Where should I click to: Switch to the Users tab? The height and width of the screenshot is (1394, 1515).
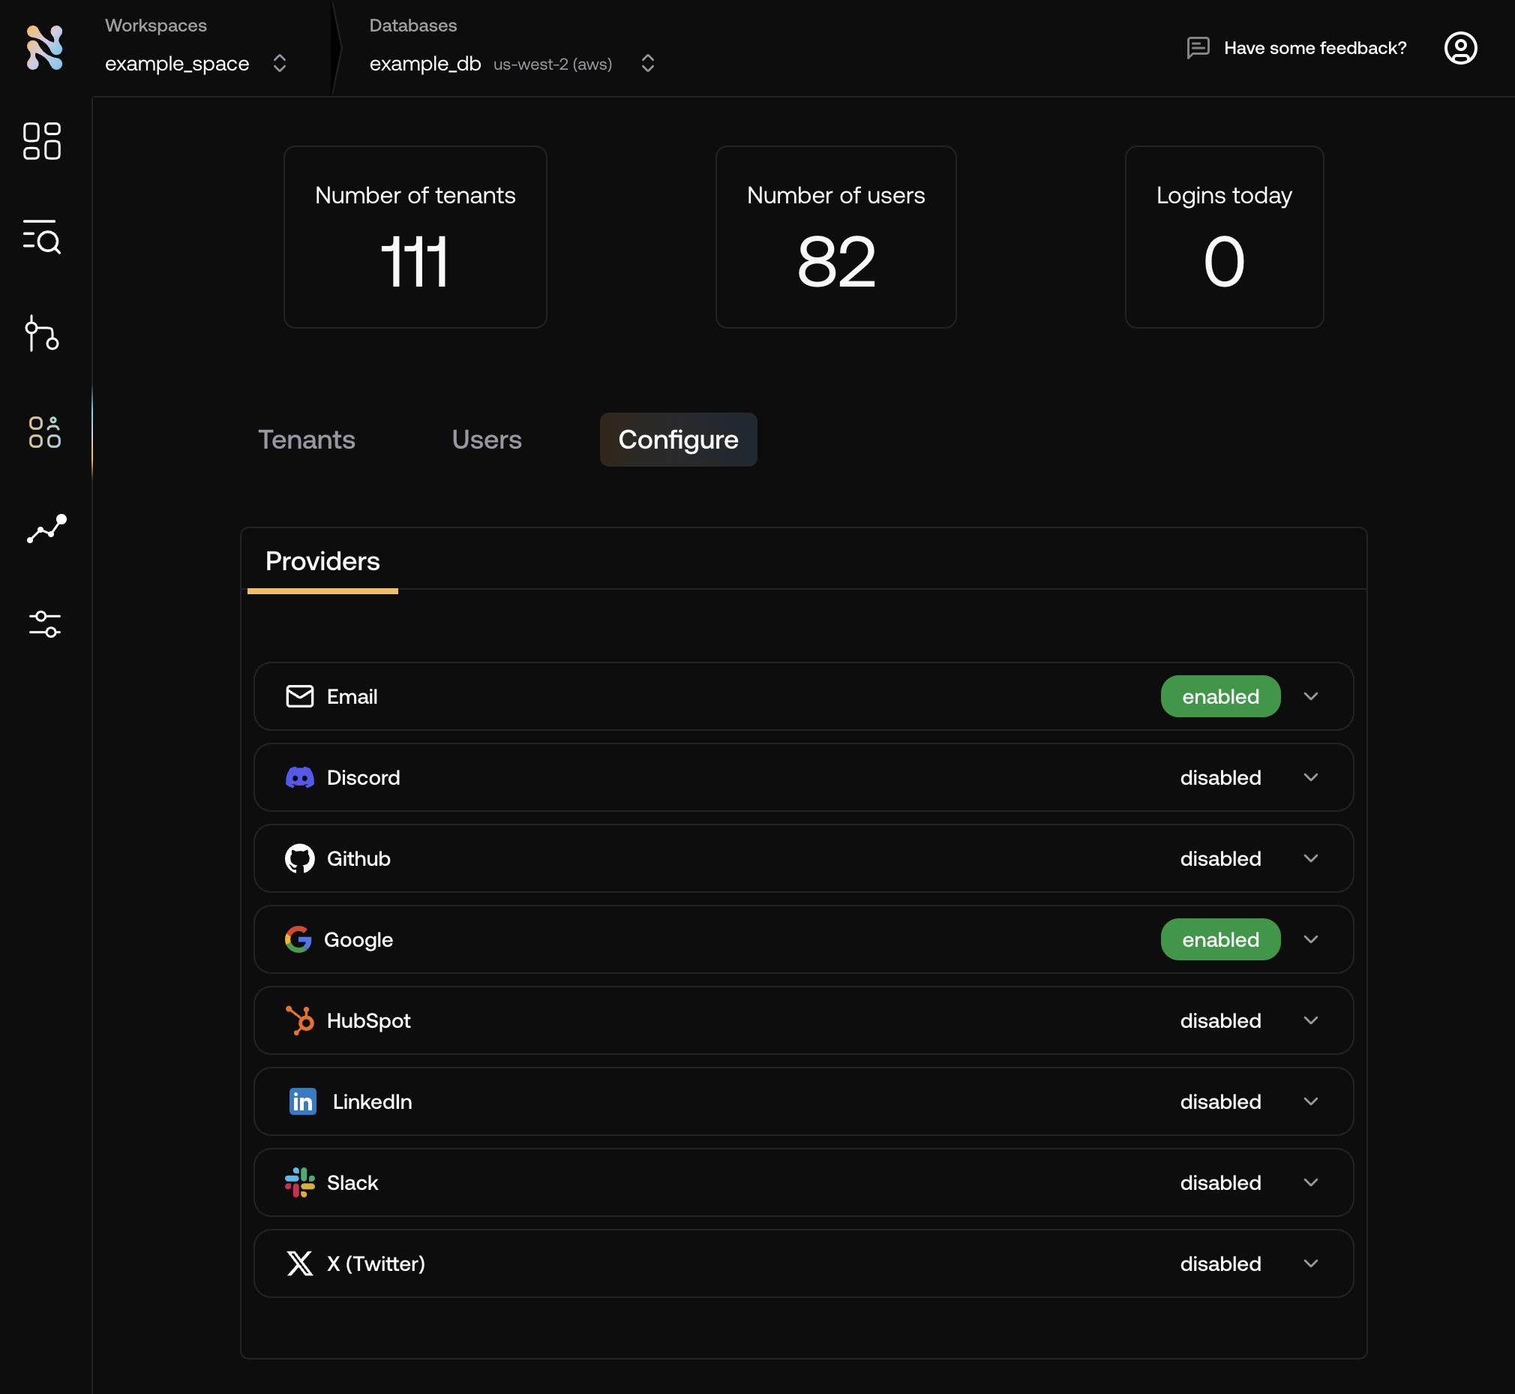coord(487,440)
